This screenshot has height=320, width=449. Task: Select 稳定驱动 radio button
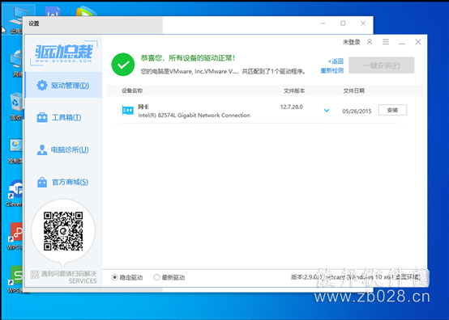(114, 277)
